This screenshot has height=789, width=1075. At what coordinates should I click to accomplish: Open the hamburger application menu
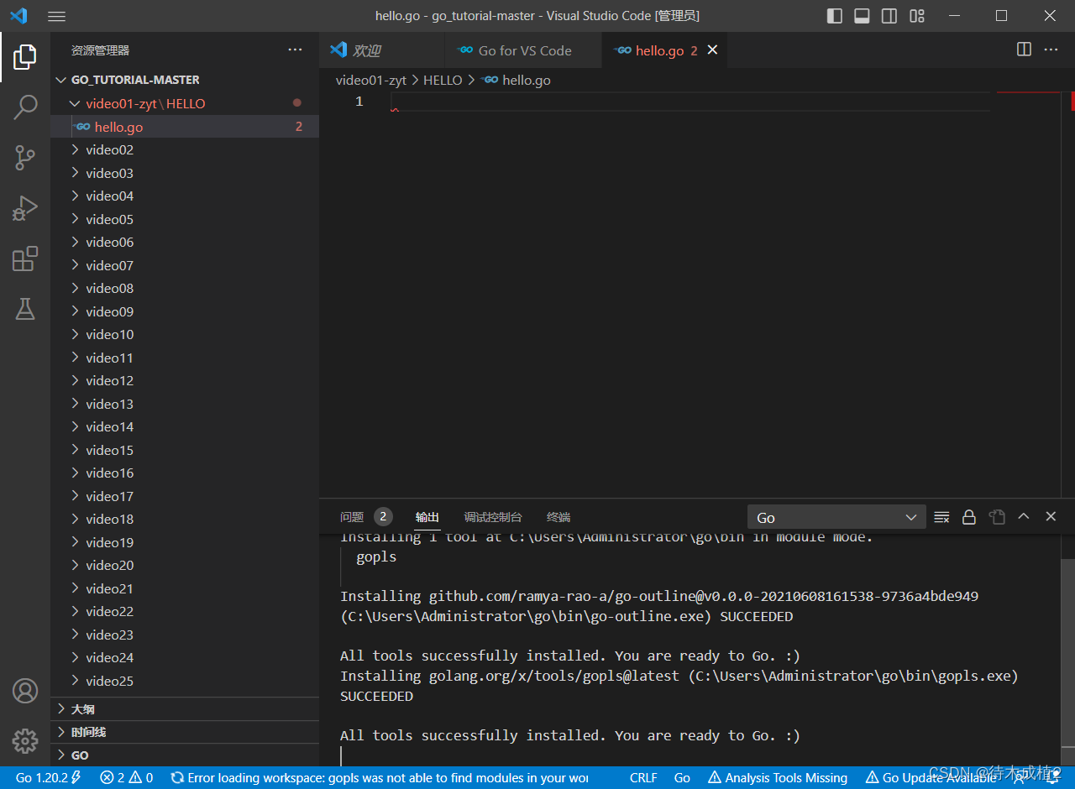[x=56, y=16]
